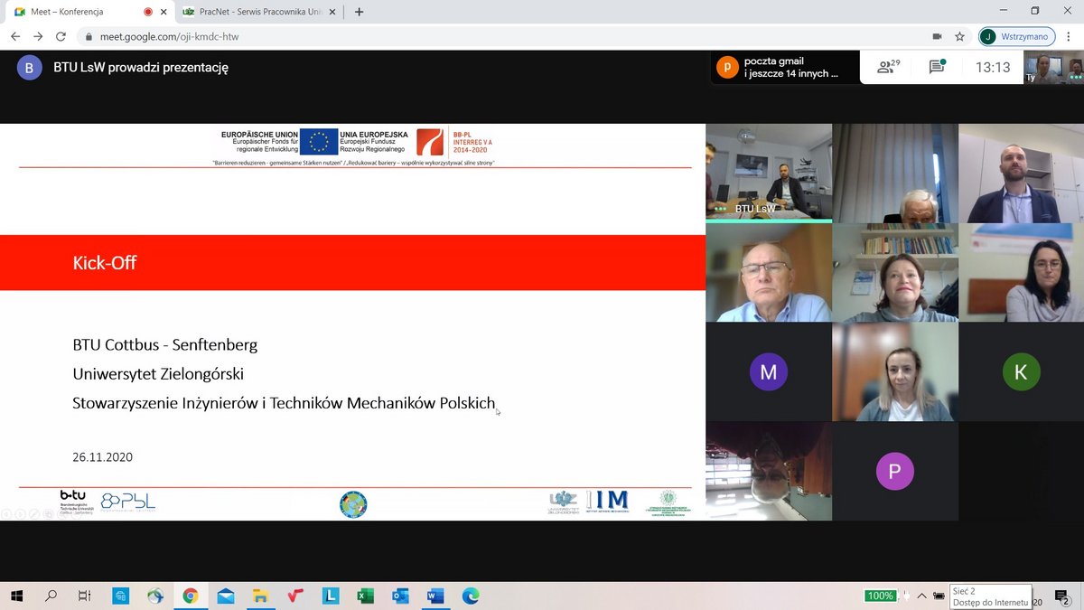The width and height of the screenshot is (1084, 610).
Task: Select the woman with glasses video tile
Action: (1022, 272)
